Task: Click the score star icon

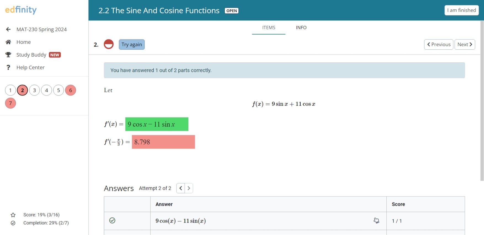Action: [x=13, y=215]
